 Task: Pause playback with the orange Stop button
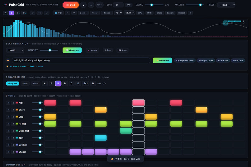point(71,5)
